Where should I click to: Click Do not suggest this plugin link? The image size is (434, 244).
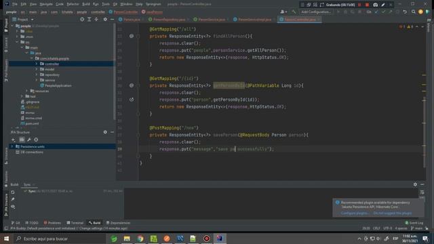(393, 213)
